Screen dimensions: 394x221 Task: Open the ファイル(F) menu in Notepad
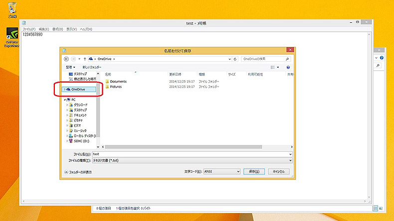click(x=29, y=29)
